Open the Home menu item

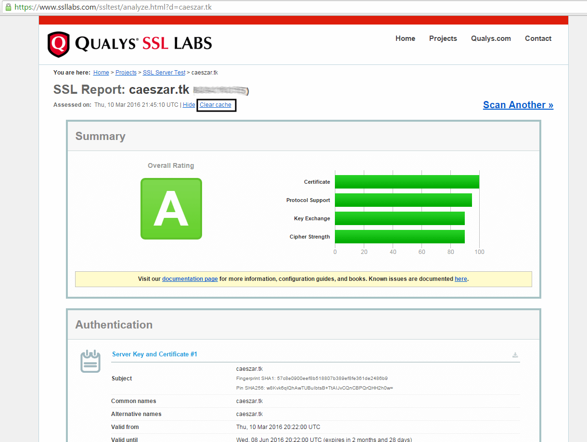[405, 38]
